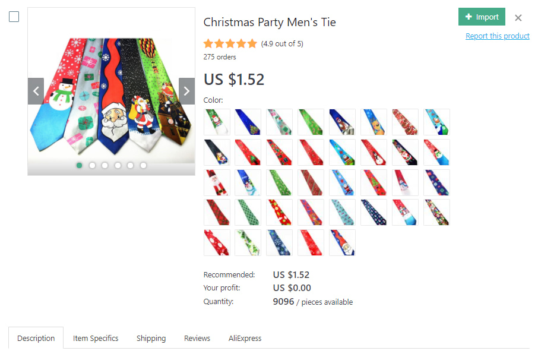Open the Shipping tab
The height and width of the screenshot is (354, 538).
[151, 338]
